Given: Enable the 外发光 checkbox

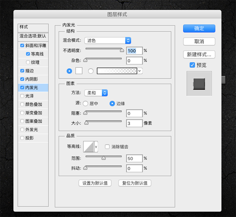Looking at the screenshot, I should (22, 129).
